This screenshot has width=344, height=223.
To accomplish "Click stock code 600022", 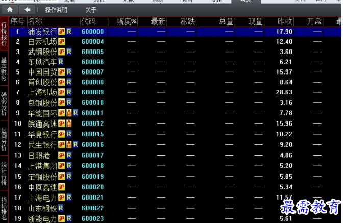I will [x=92, y=208].
